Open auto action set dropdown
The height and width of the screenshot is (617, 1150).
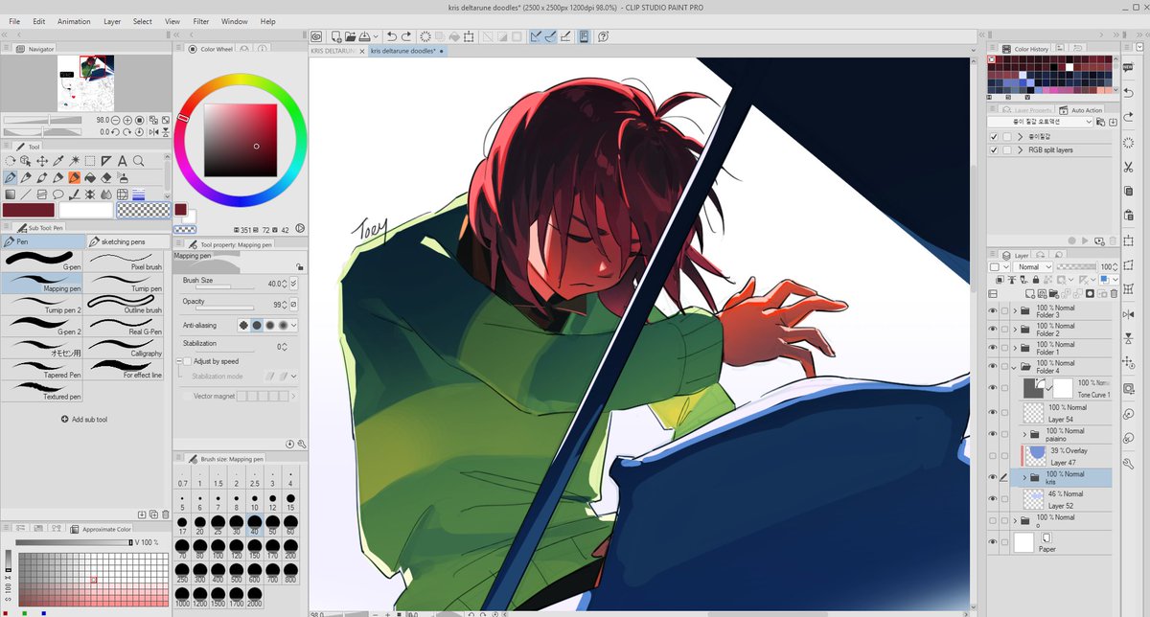pos(1040,122)
